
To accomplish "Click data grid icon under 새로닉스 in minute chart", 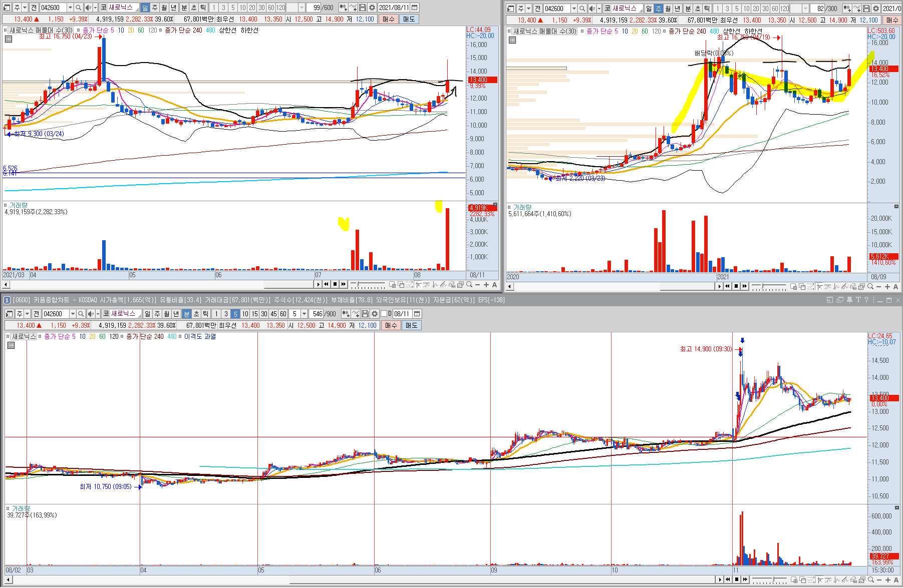I will tap(11, 345).
